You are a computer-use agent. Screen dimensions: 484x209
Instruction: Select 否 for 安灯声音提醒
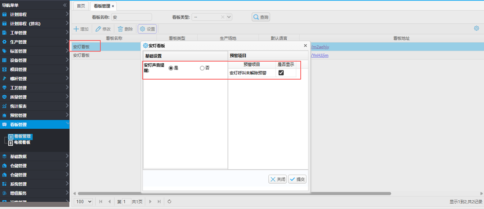pyautogui.click(x=202, y=68)
